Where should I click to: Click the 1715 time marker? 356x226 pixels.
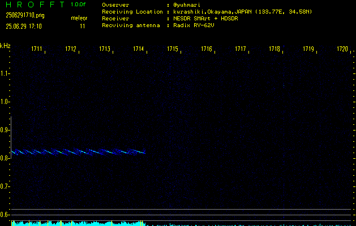click(173, 49)
